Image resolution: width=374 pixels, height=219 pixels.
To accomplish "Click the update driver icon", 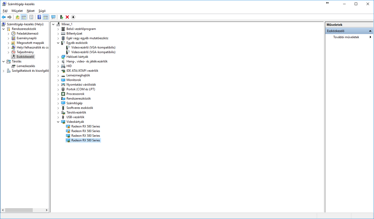I will click(x=61, y=17).
